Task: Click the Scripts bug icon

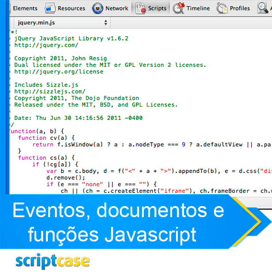Action: pyautogui.click(x=140, y=8)
